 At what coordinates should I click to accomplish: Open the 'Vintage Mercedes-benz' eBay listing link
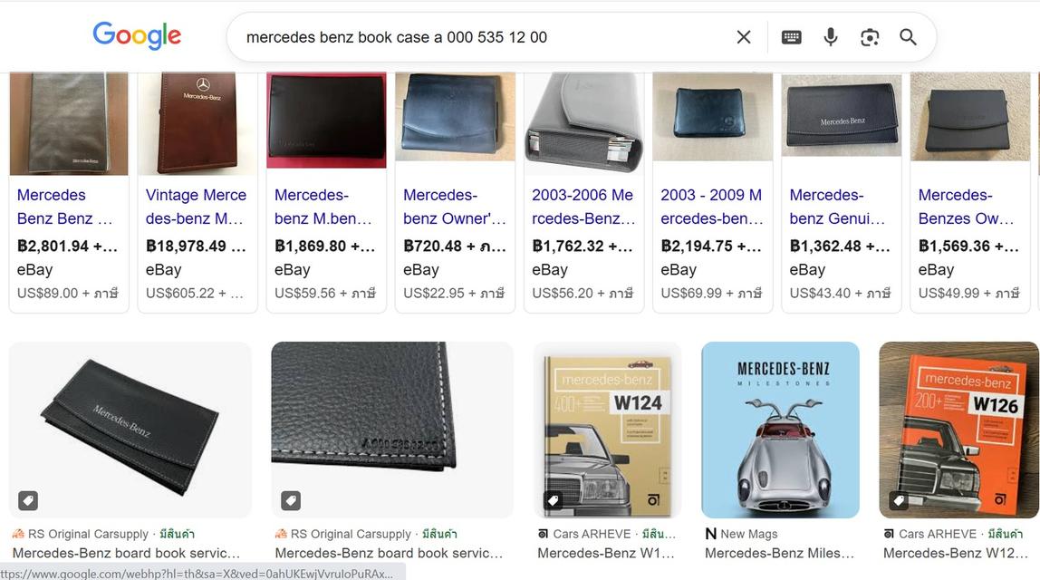click(x=193, y=206)
